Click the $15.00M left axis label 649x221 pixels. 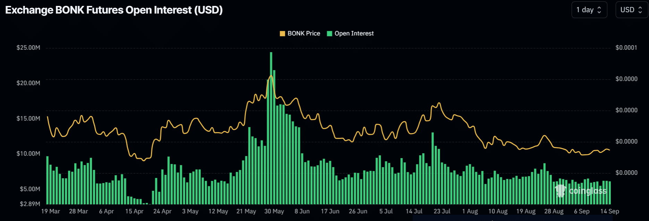pos(28,118)
